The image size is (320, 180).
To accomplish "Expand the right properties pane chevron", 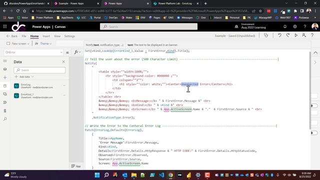I will 315,62.
